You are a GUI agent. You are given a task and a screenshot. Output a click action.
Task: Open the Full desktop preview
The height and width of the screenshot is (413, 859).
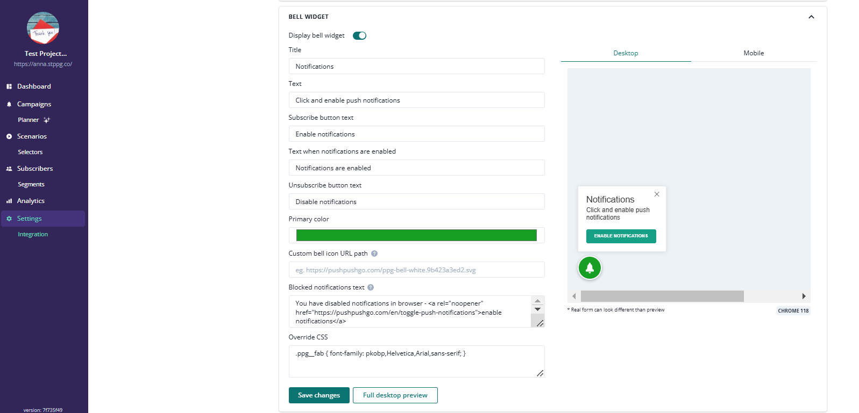pos(395,395)
